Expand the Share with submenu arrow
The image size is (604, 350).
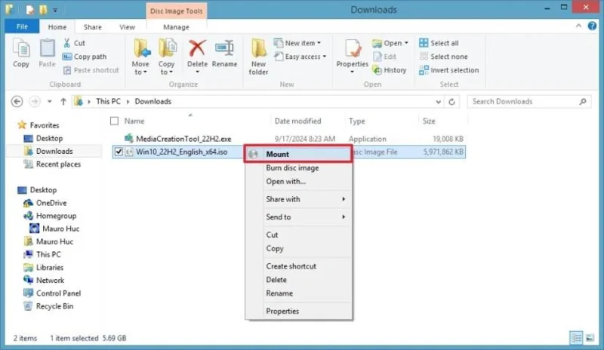344,199
